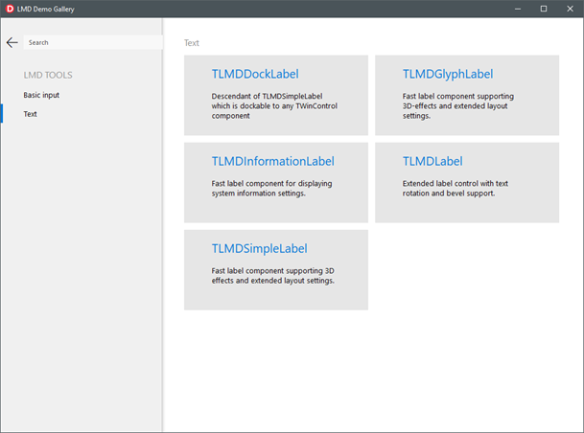Image resolution: width=584 pixels, height=433 pixels.
Task: Open the TLMDLabel demo title
Action: click(x=432, y=161)
